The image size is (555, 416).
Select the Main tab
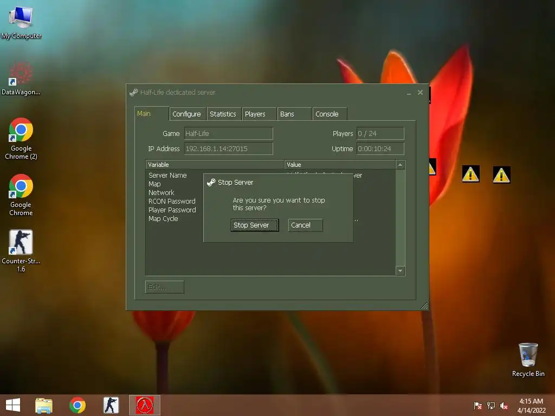(152, 114)
